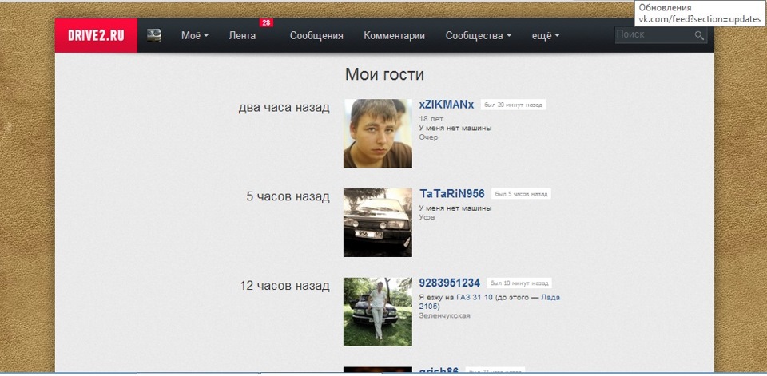Screen dimensions: 767x376
Task: Open TaTaRiN956 profile link
Action: (452, 194)
